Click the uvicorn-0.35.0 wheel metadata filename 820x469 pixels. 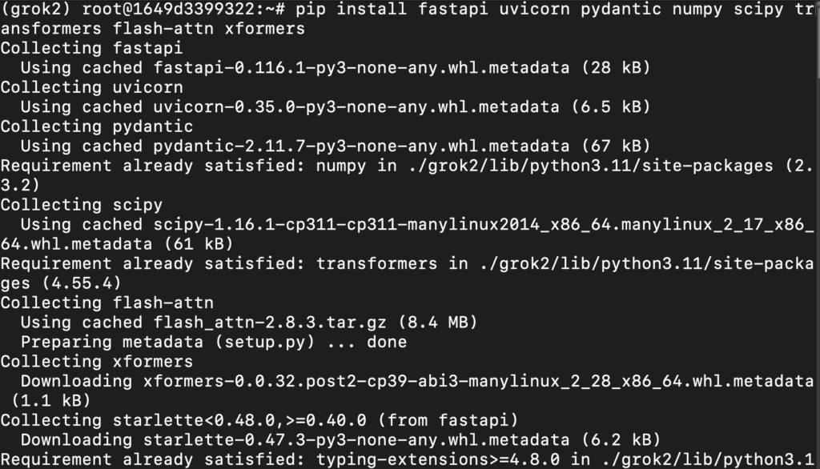point(356,106)
